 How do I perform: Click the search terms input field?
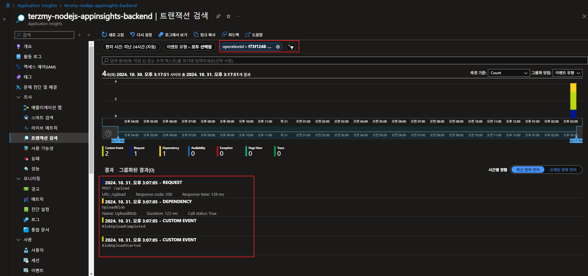(345, 60)
